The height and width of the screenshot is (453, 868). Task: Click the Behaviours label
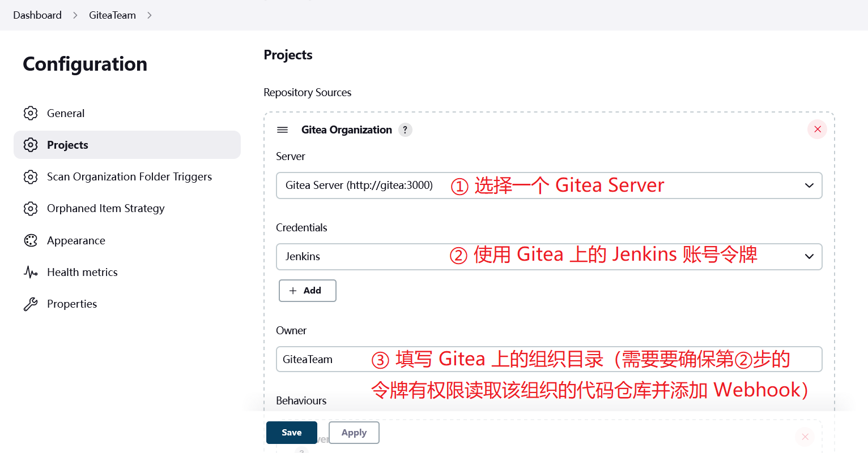point(301,400)
